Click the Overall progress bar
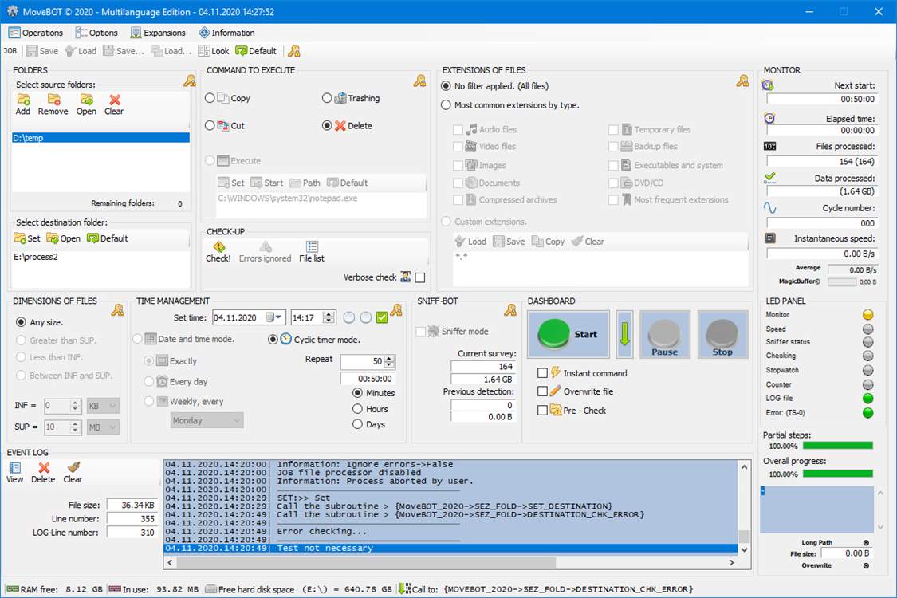 [x=837, y=474]
